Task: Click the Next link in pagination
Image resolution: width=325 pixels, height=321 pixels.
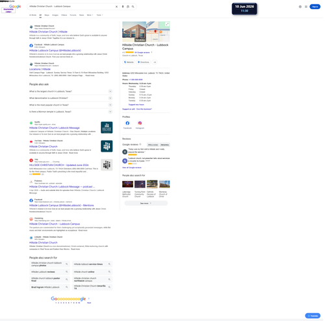Action: (x=89, y=303)
